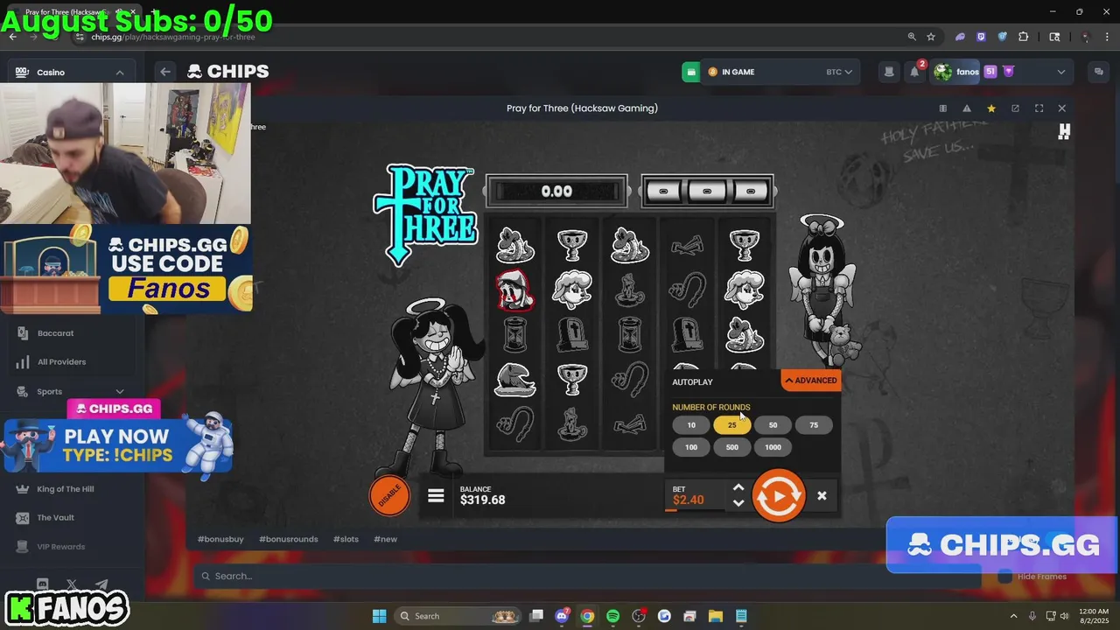Enter fullscreen mode for the game
Screen dimensions: 1120x630
coord(1039,108)
